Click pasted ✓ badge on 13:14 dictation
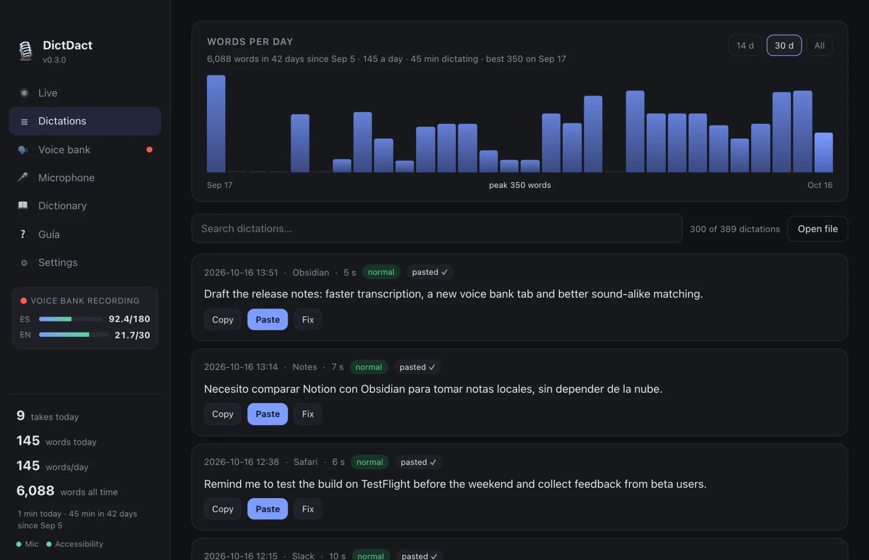 pos(417,367)
